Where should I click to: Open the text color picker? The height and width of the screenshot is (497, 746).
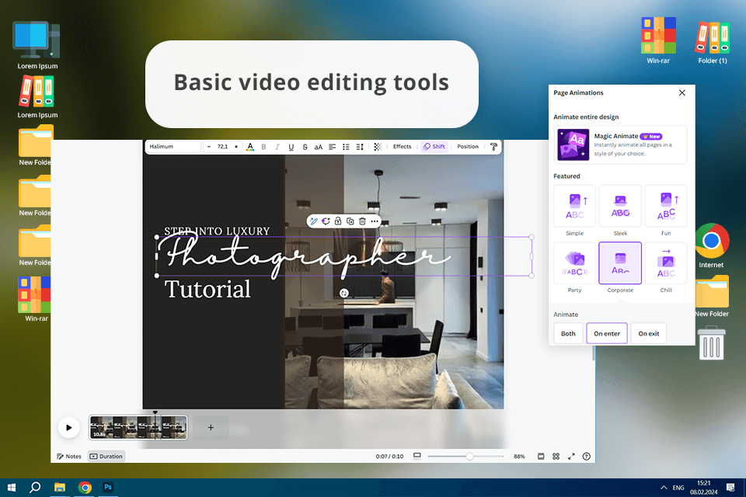[249, 147]
